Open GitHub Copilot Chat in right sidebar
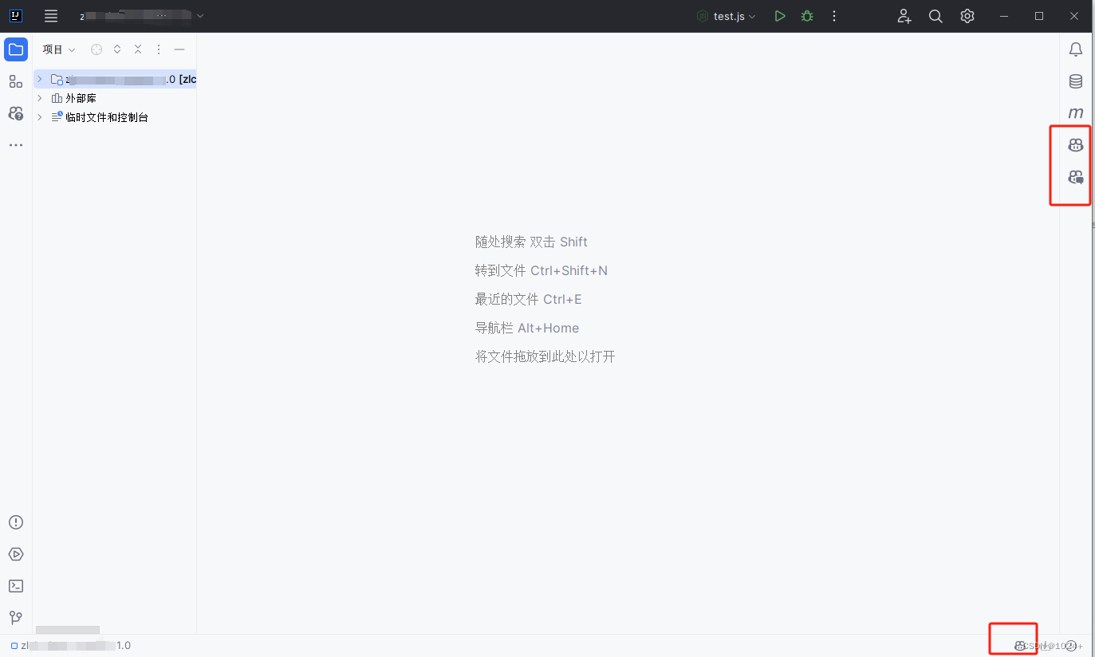The width and height of the screenshot is (1095, 657). [x=1076, y=177]
